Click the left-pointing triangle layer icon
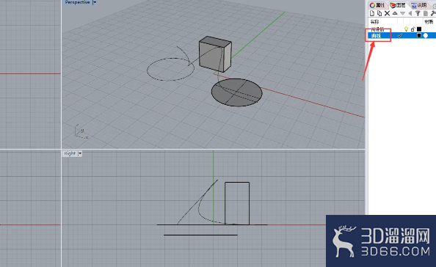Image resolution: width=436 pixels, height=267 pixels. point(410,13)
